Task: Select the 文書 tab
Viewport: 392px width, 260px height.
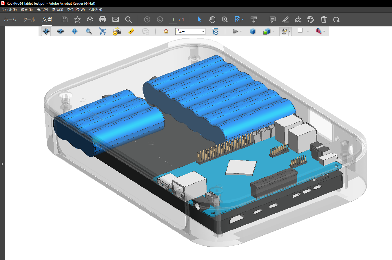Action: [47, 19]
